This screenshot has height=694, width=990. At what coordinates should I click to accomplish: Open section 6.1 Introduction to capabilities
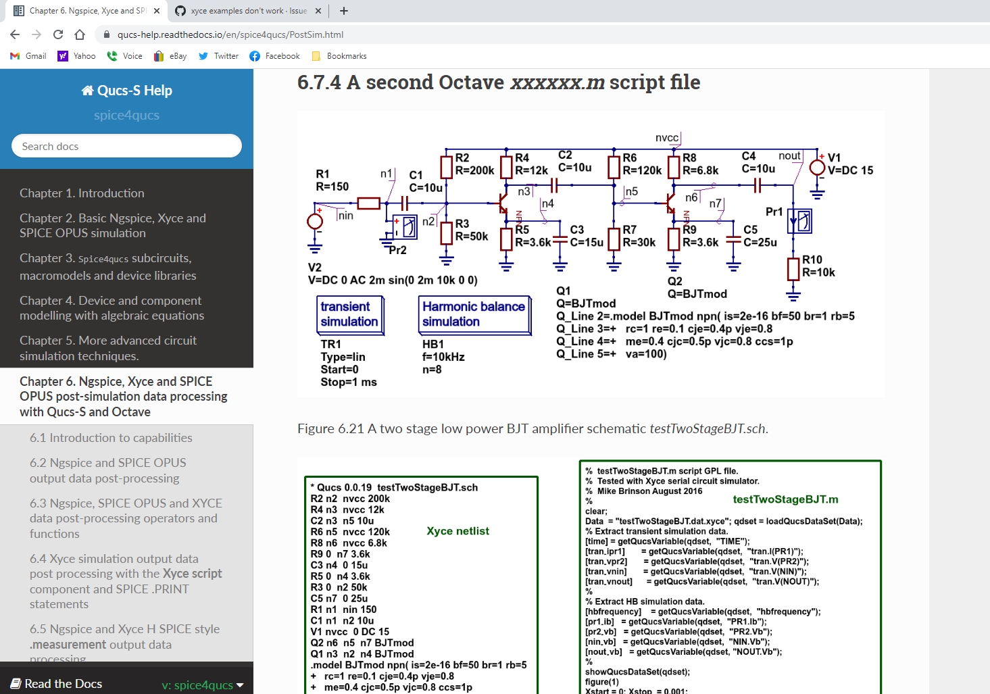(111, 437)
